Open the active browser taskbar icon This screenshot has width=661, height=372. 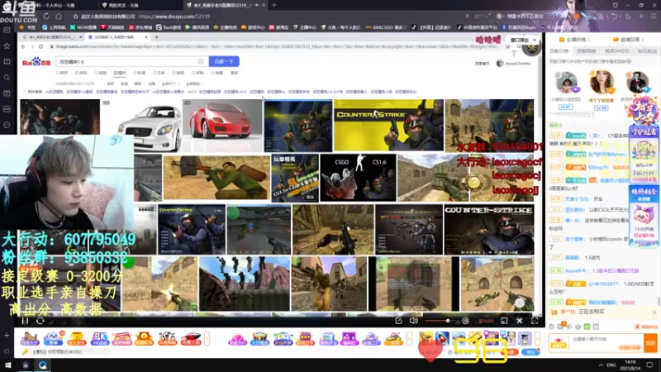coord(43,365)
